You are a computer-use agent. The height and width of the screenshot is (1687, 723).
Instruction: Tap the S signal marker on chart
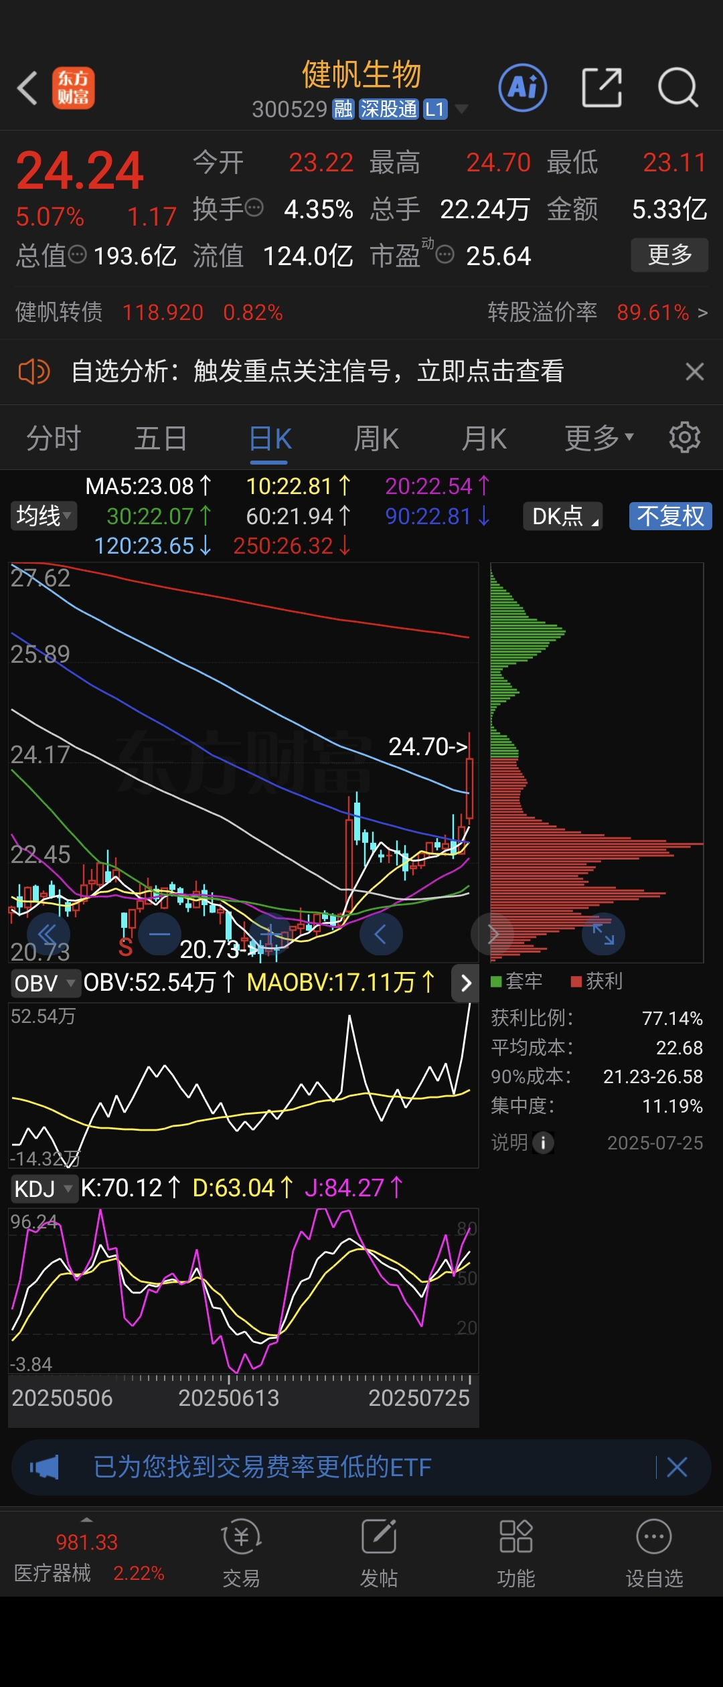(x=125, y=947)
